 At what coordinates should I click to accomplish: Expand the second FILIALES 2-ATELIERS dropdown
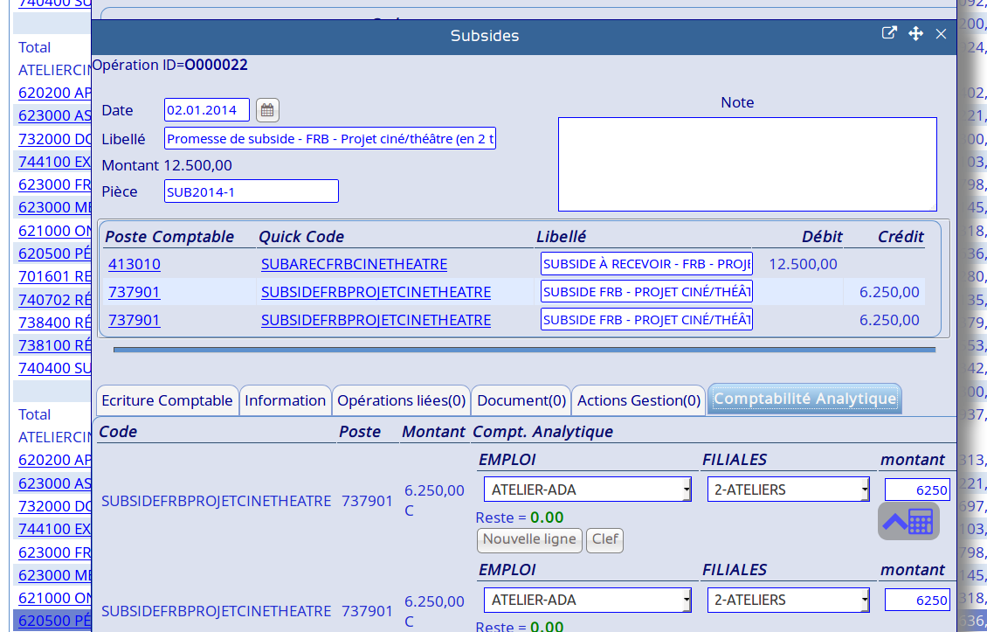tap(788, 600)
